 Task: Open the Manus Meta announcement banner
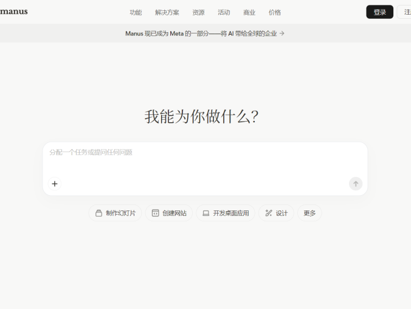pos(205,33)
